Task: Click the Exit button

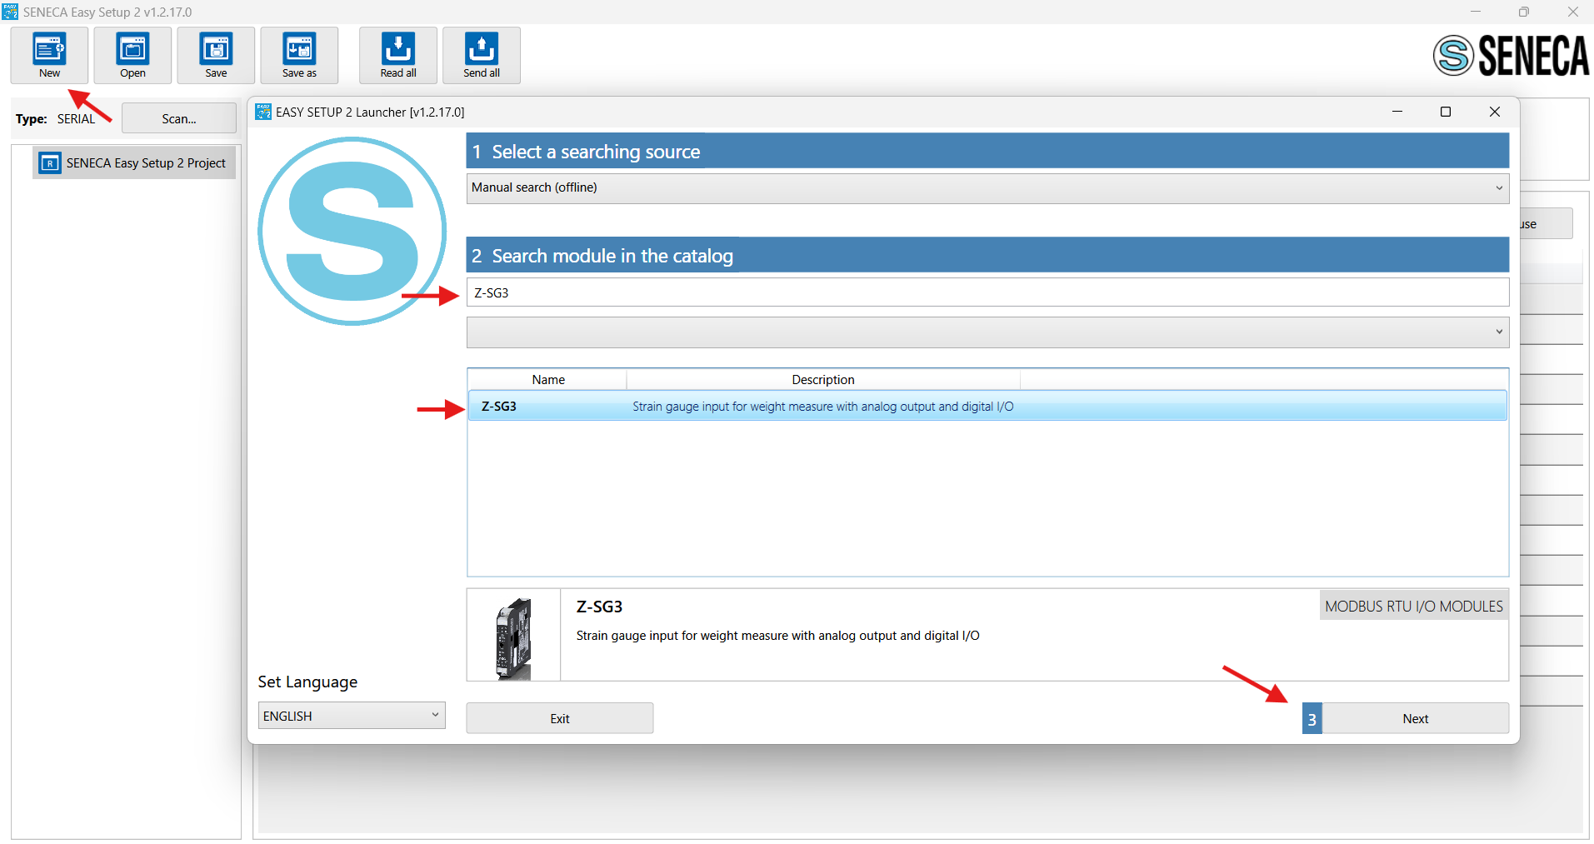Action: point(560,718)
